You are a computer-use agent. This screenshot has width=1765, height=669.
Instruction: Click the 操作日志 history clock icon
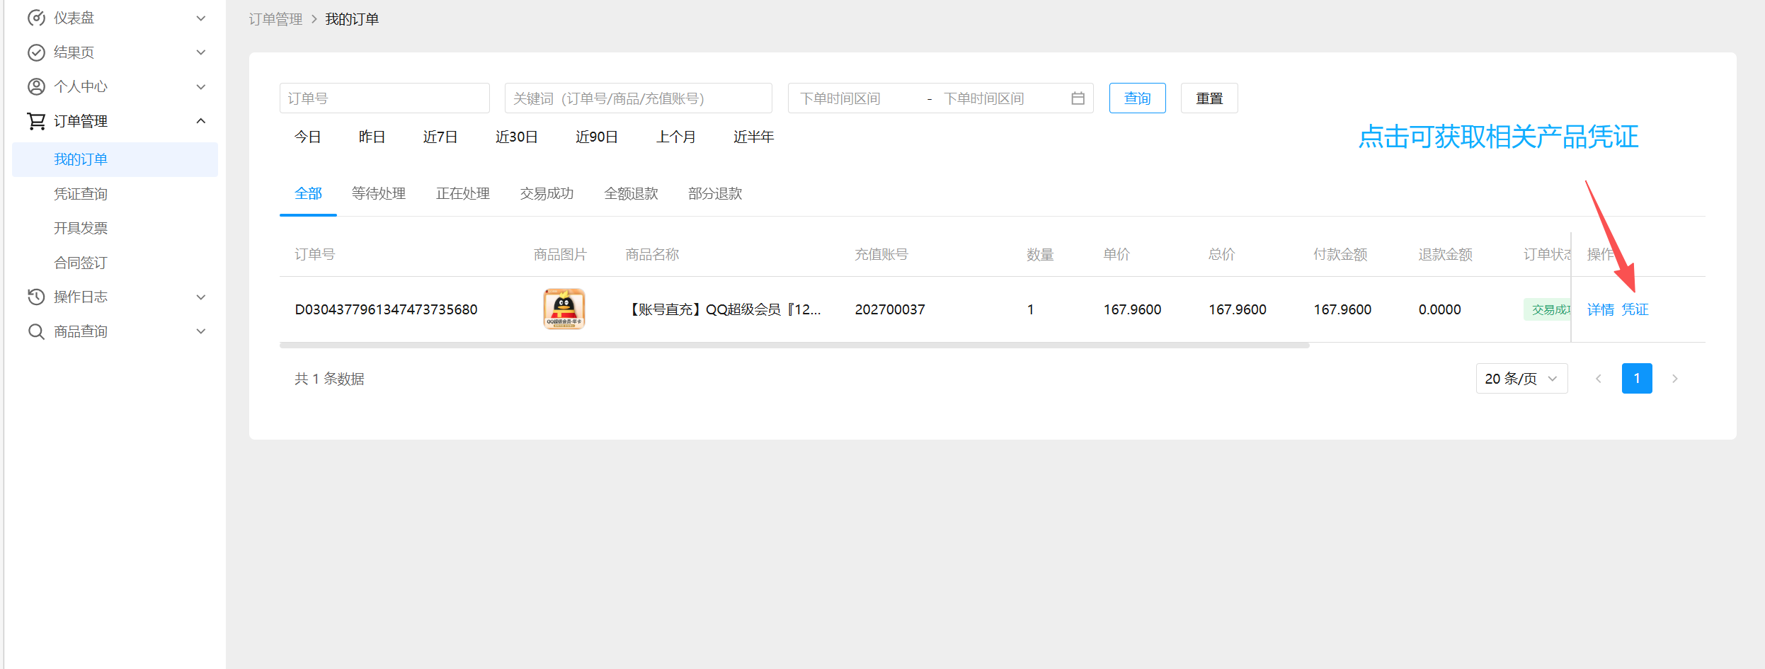point(36,297)
